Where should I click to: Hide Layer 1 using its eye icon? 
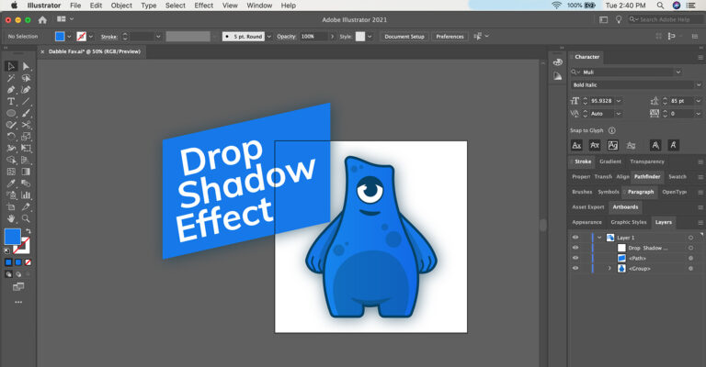pyautogui.click(x=575, y=238)
